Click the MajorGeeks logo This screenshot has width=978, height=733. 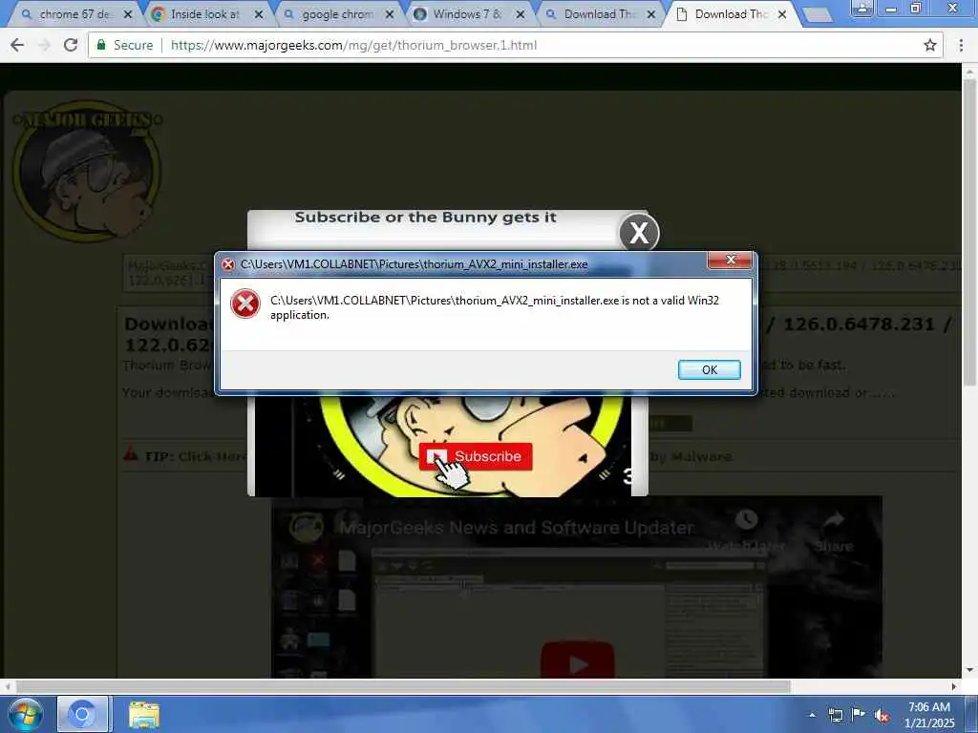(x=87, y=171)
